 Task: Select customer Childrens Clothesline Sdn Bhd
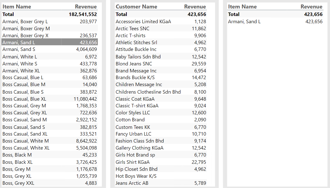tap(148, 92)
